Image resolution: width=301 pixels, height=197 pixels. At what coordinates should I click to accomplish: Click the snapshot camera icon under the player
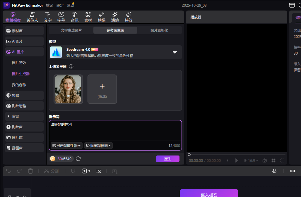(264, 160)
